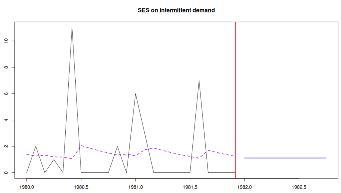
Task: Click y-axis label 10
Action: point(6,41)
